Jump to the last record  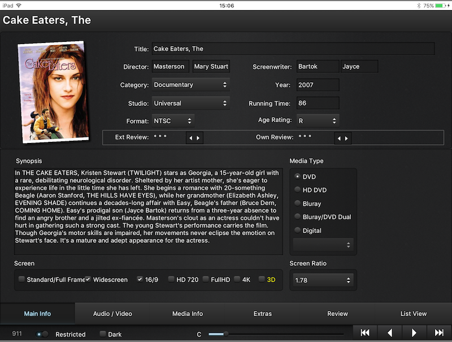439,333
